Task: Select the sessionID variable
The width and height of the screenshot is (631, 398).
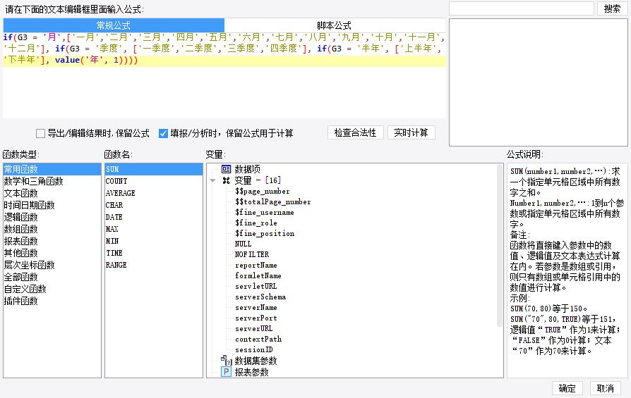Action: click(x=254, y=349)
